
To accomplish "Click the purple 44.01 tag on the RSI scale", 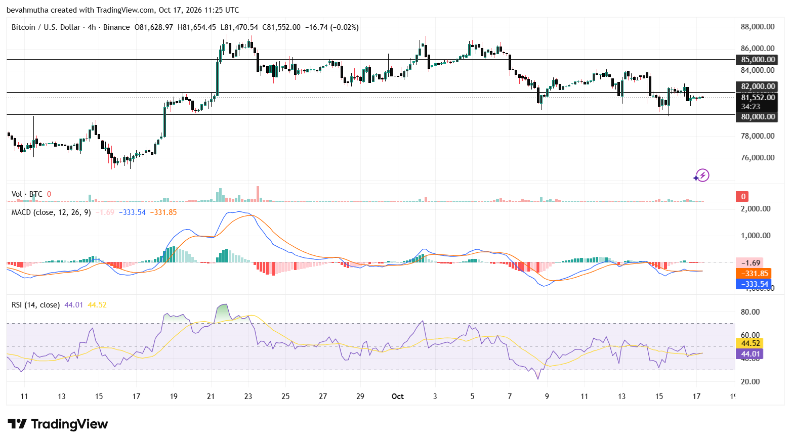I will (x=750, y=354).
